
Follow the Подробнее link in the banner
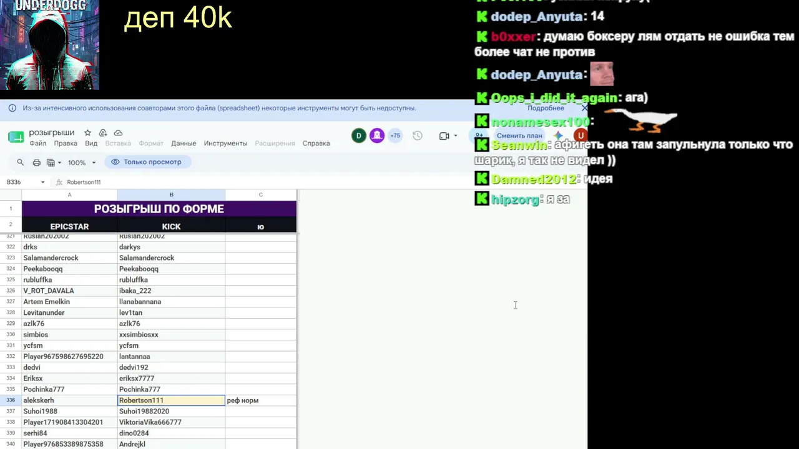point(546,108)
